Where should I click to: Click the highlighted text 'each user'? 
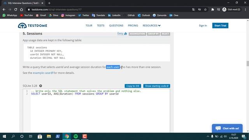coord(113,67)
